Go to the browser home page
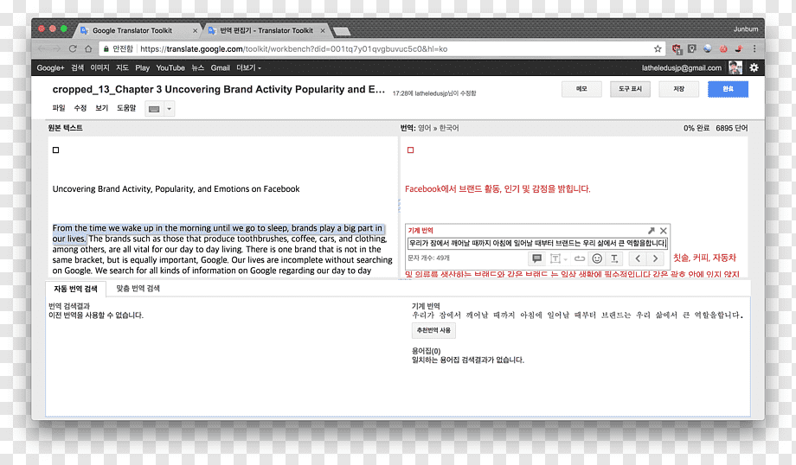 [88, 48]
